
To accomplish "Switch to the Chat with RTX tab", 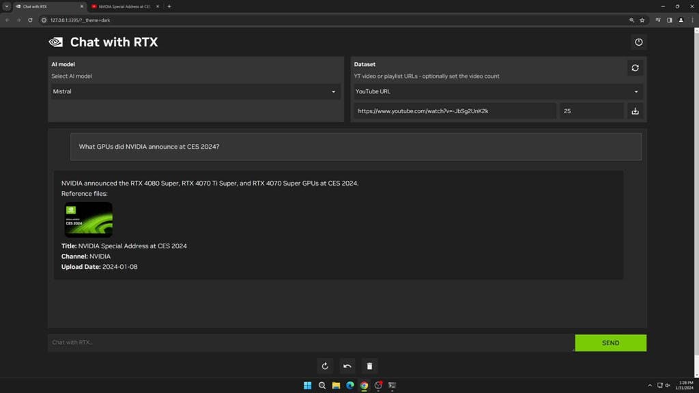I will pos(49,7).
